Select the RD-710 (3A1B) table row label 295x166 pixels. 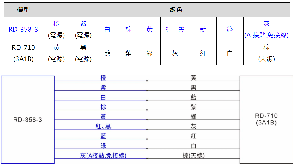click(23, 53)
